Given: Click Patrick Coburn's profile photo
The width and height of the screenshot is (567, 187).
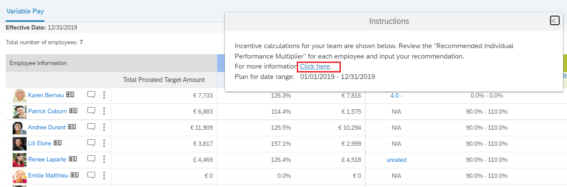Looking at the screenshot, I should point(20,112).
